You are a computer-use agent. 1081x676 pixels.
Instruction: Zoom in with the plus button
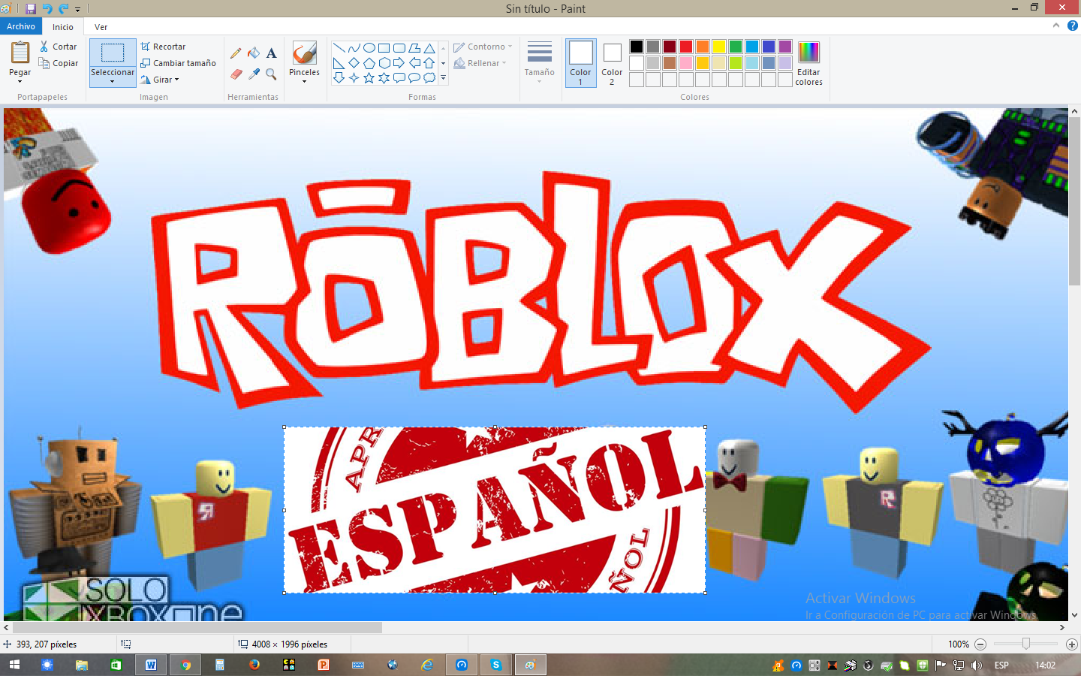(1072, 644)
